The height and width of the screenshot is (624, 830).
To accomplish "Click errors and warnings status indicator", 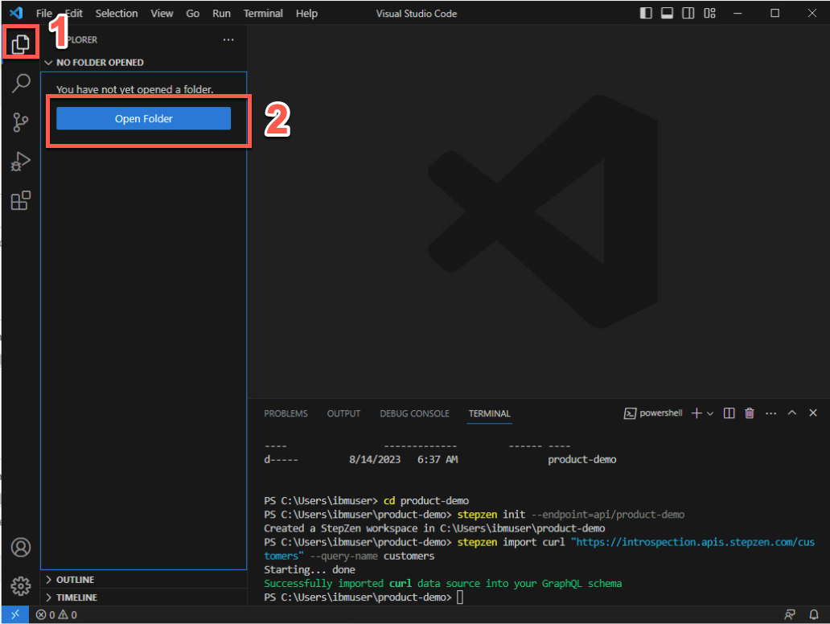I will [x=56, y=615].
